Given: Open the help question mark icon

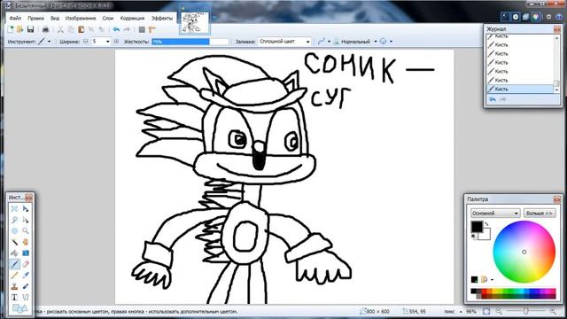Looking at the screenshot, I should [x=559, y=17].
